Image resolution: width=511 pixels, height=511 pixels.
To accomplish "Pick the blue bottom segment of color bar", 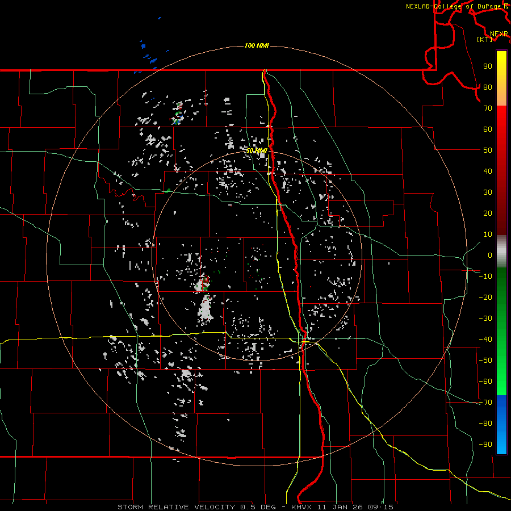I will [501, 425].
